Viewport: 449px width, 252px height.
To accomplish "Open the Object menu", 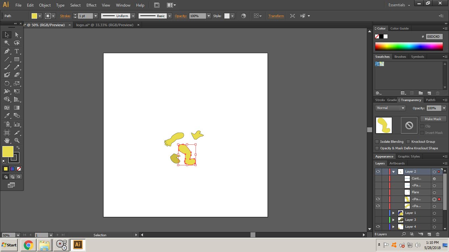I will pyautogui.click(x=45, y=5).
